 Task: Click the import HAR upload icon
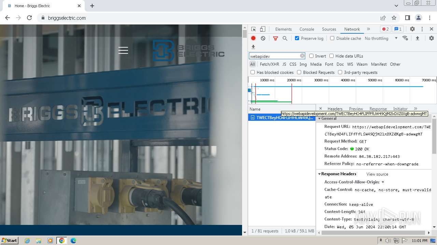[417, 38]
